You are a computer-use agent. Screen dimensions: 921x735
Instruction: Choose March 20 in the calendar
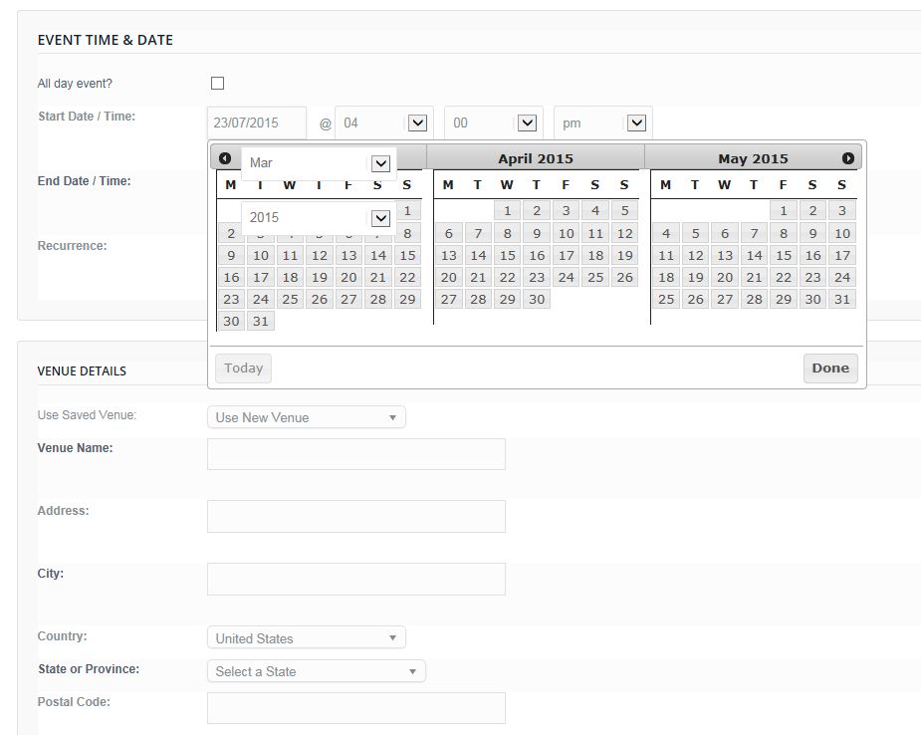coord(348,277)
